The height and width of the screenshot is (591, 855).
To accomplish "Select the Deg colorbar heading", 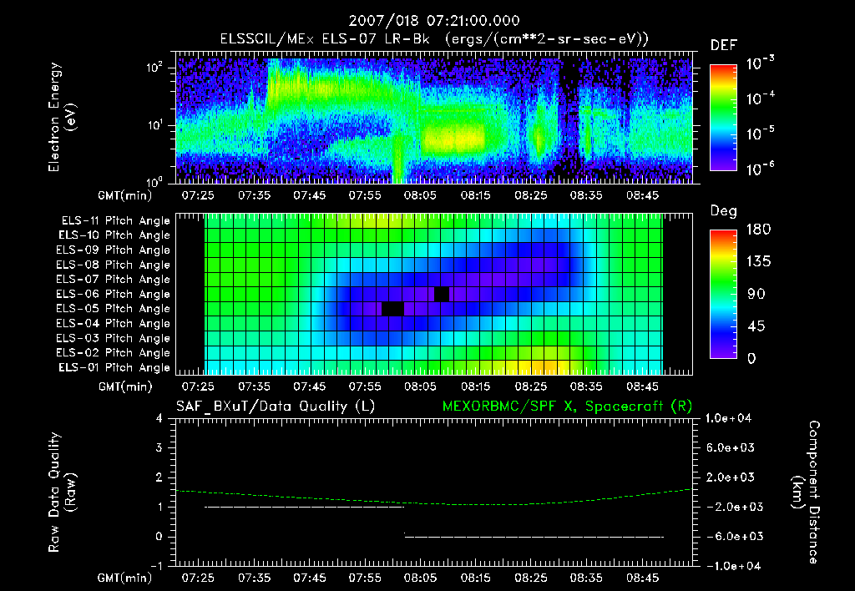I will click(724, 211).
